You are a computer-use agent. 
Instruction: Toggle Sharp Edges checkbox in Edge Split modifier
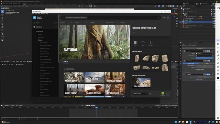[x=196, y=79]
